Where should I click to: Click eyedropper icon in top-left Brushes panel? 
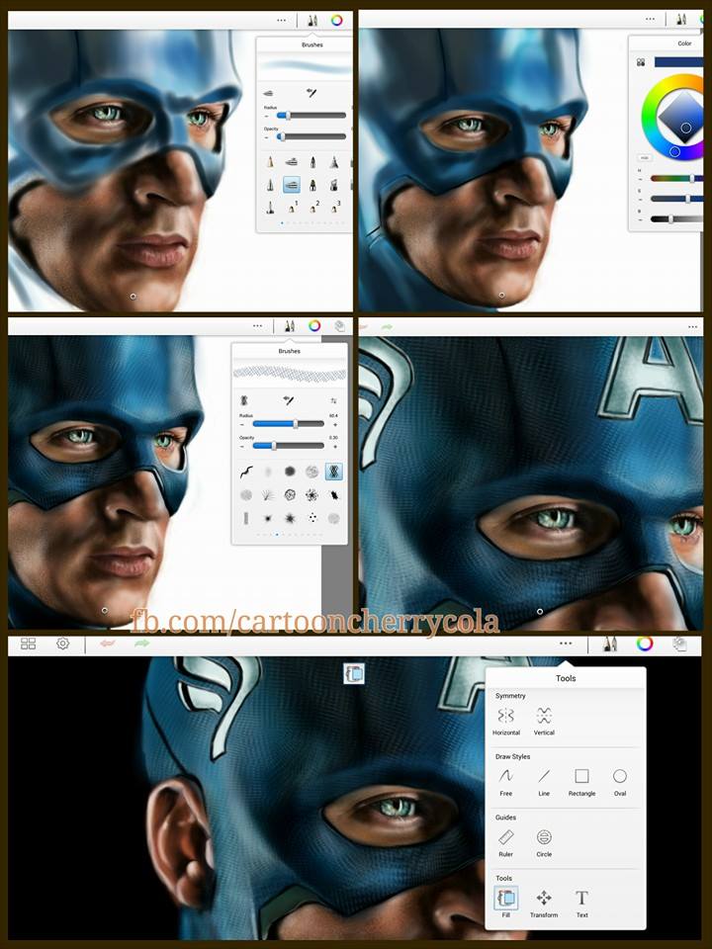tap(311, 93)
